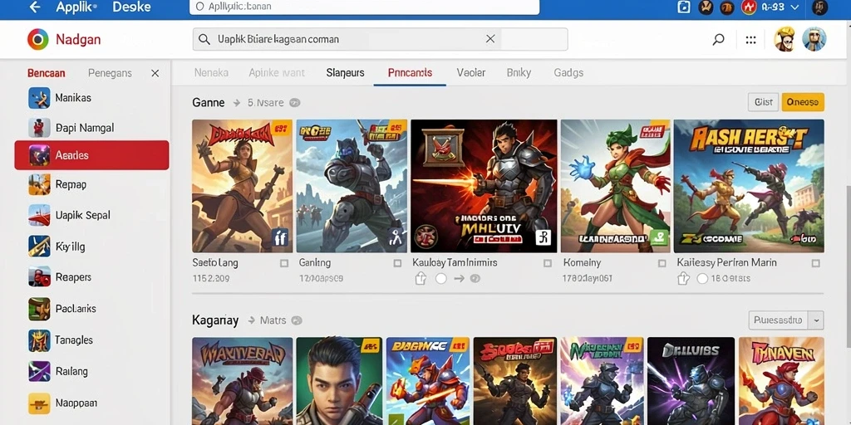This screenshot has width=851, height=425.
Task: Tick the checkbox next to Saeto Lang
Action: click(284, 263)
